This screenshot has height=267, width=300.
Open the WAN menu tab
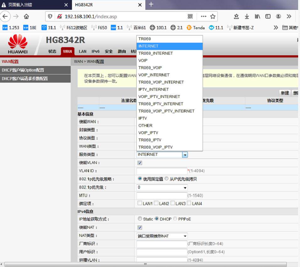coord(68,51)
